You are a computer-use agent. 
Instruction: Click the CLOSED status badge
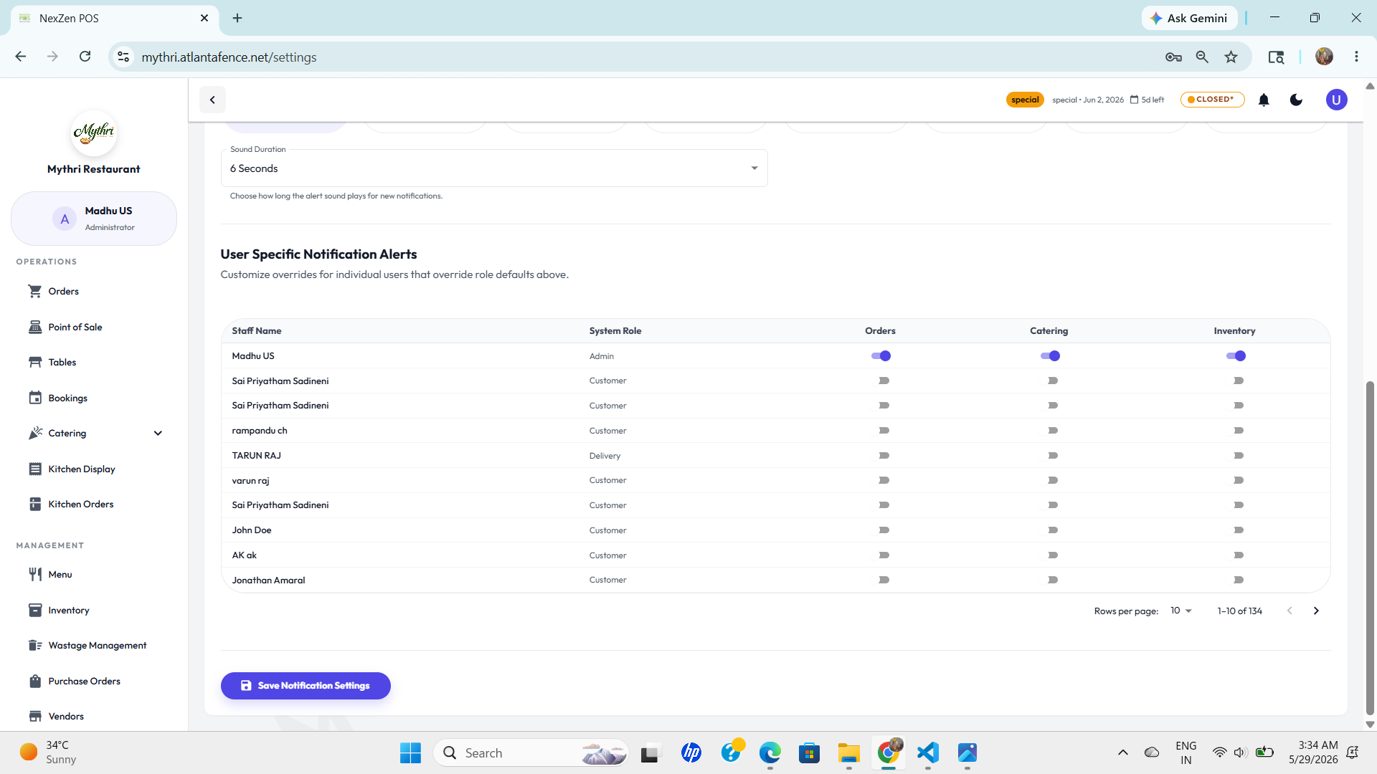tap(1212, 100)
